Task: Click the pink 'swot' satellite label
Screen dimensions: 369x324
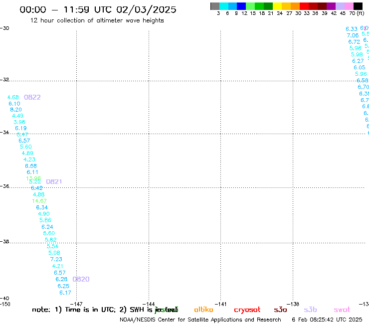Action: (x=342, y=310)
